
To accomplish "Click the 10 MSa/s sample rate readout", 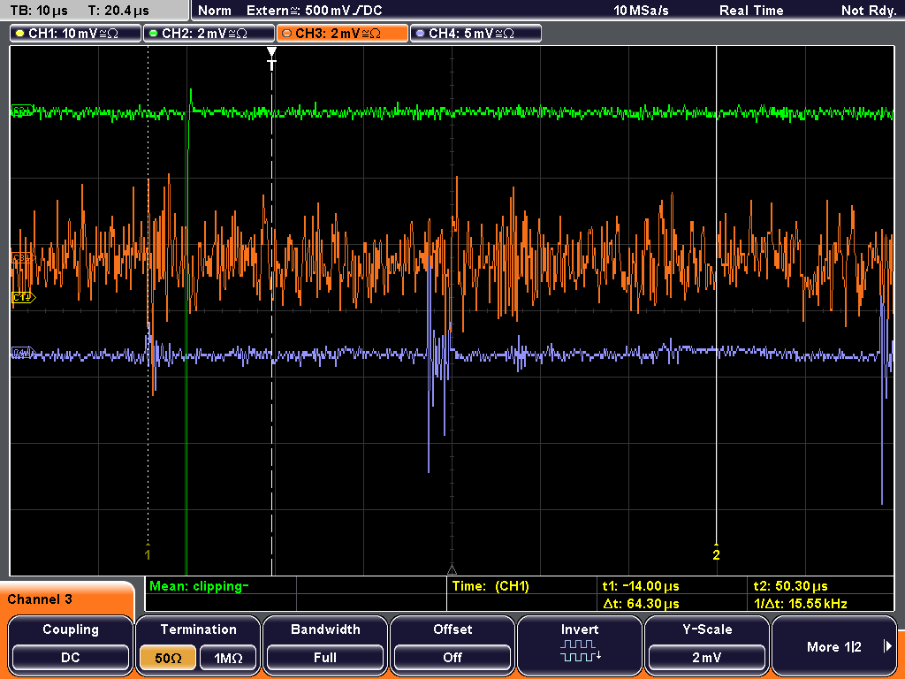I will coord(641,11).
